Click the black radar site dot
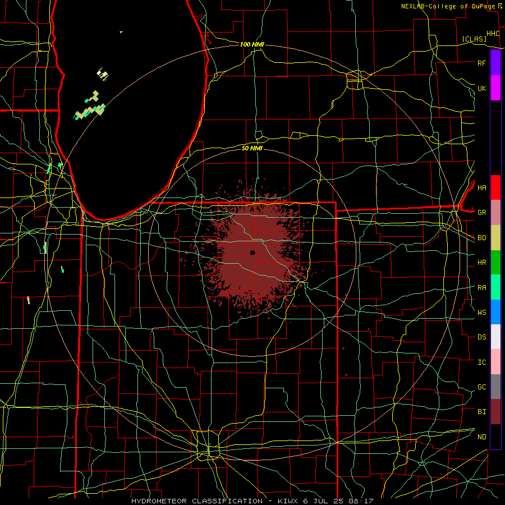This screenshot has height=505, width=505. click(252, 252)
